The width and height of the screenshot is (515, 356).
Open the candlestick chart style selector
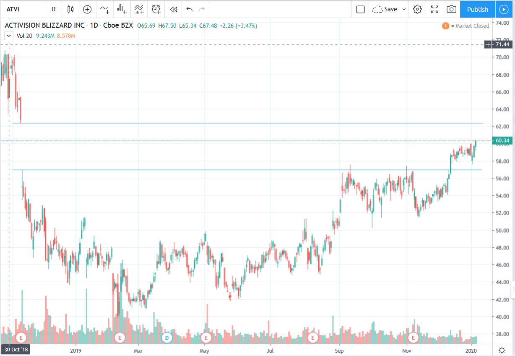tap(70, 9)
